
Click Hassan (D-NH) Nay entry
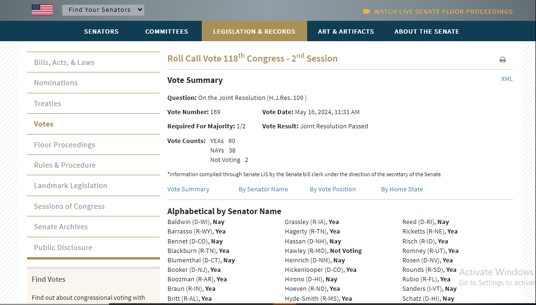[x=313, y=241]
